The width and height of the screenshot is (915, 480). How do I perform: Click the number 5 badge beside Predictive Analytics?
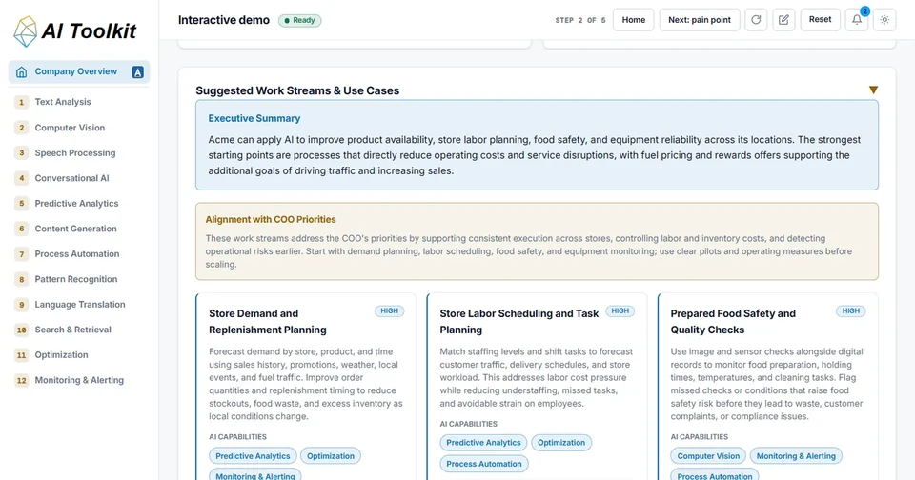click(22, 204)
